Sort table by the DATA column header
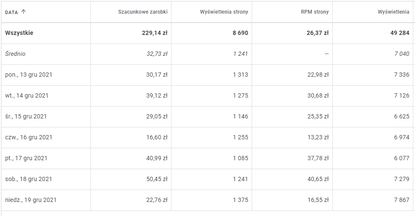Image resolution: width=415 pixels, height=216 pixels. (x=12, y=12)
